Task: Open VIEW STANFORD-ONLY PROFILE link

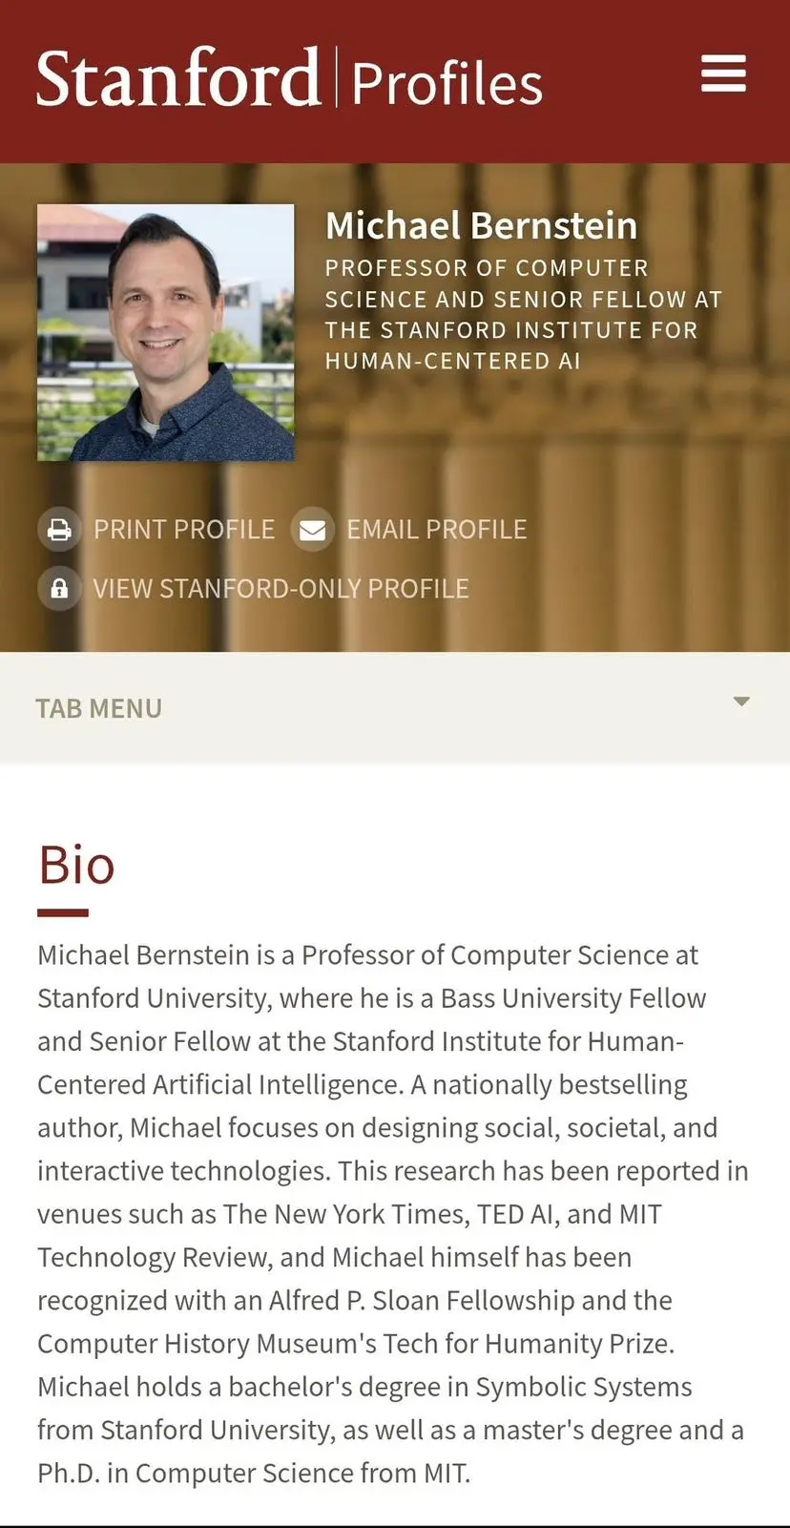Action: pyautogui.click(x=281, y=589)
